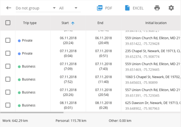Screen dimensions: 181x127
Task: Click green dot of Business 07.11.2018 (7:09) trip
Action: (x=19, y=66)
